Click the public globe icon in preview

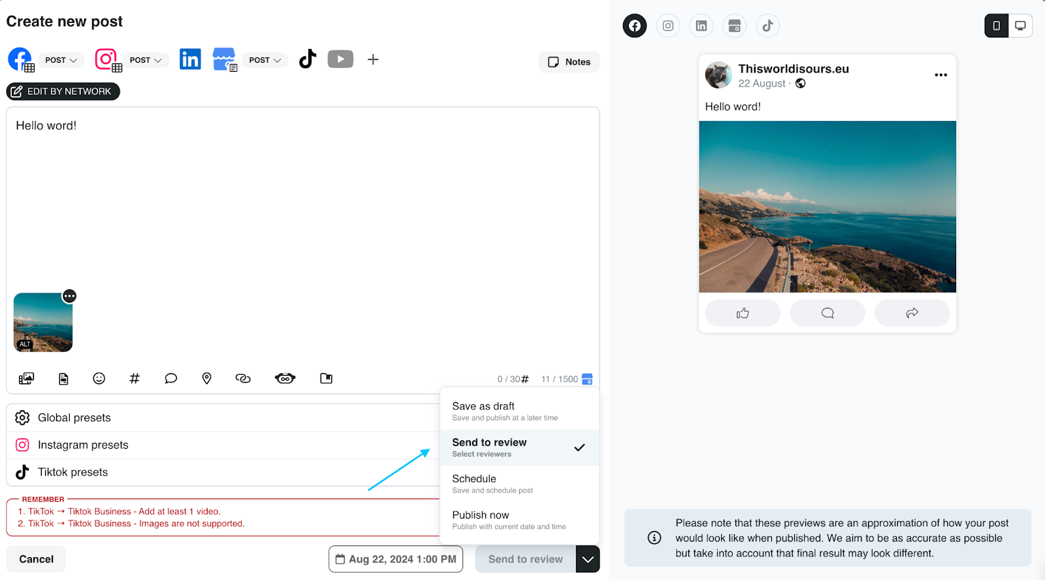801,84
